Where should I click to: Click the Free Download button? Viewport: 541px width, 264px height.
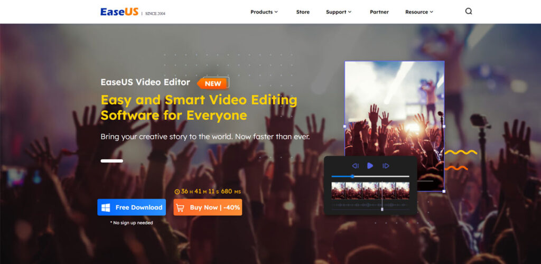[x=132, y=207]
